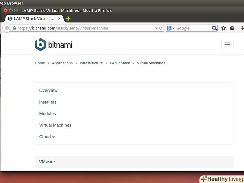Screen dimensions: 244x183
Task: Click the Web Browser label in top panel
Action: pyautogui.click(x=12, y=3)
